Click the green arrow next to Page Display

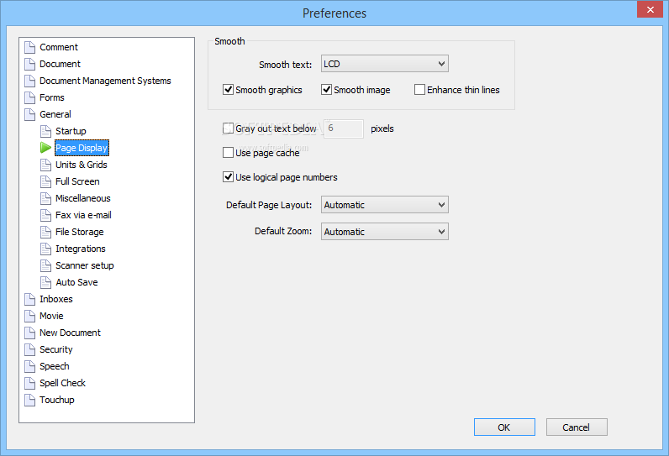[45, 148]
